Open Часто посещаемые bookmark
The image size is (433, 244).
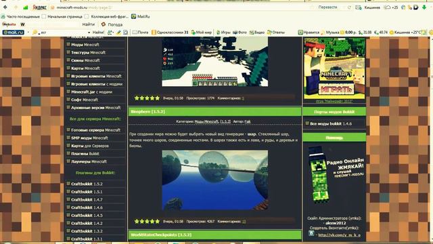(x=21, y=16)
